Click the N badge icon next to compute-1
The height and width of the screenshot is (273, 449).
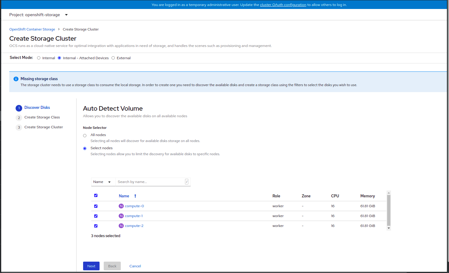point(121,216)
